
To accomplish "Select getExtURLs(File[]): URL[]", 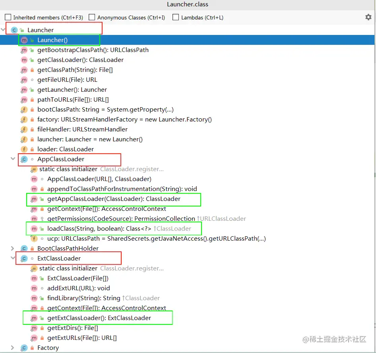I will (82, 338).
